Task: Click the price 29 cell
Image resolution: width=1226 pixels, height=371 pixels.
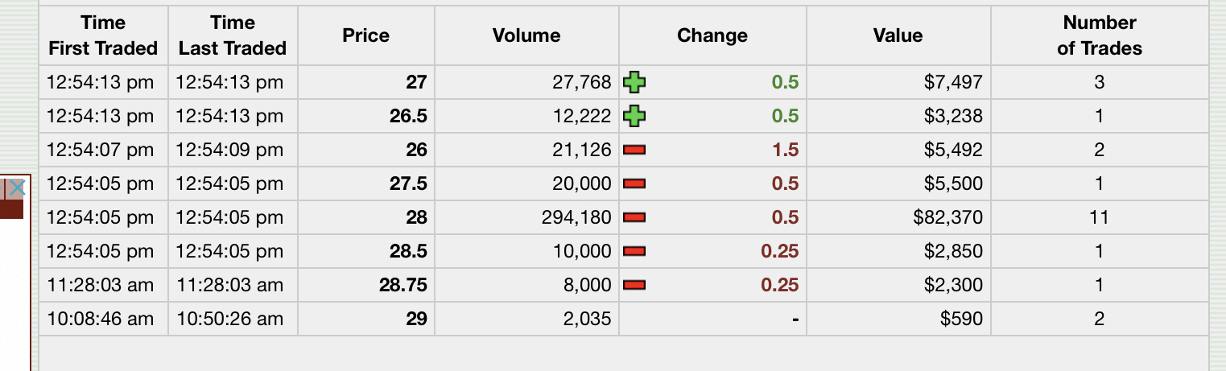Action: [366, 319]
